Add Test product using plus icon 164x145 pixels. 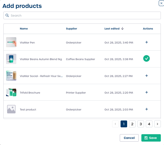tap(147, 109)
